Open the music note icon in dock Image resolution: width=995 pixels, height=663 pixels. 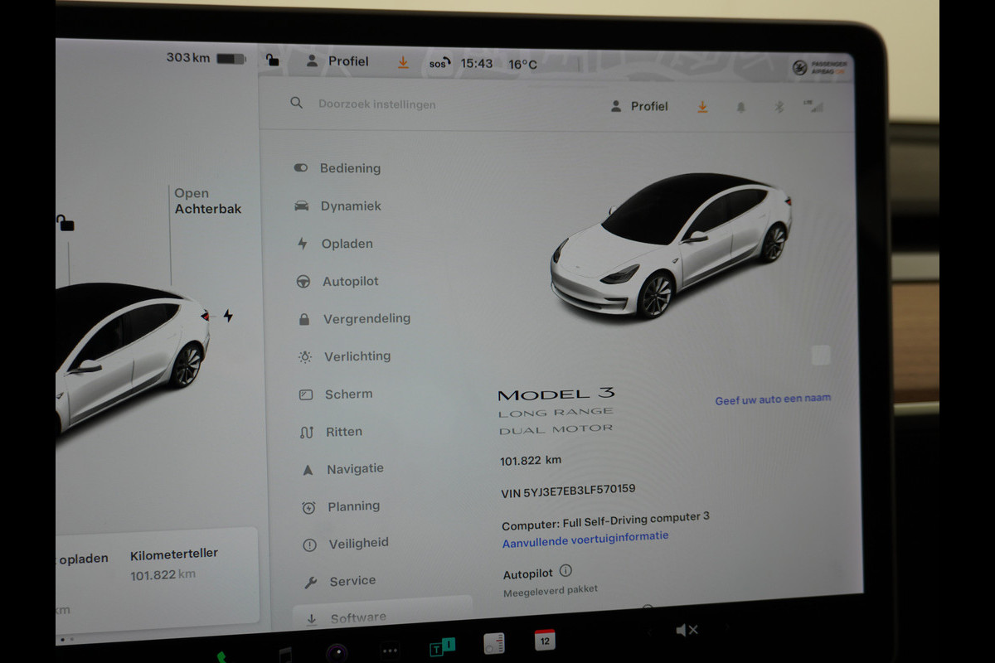click(284, 655)
